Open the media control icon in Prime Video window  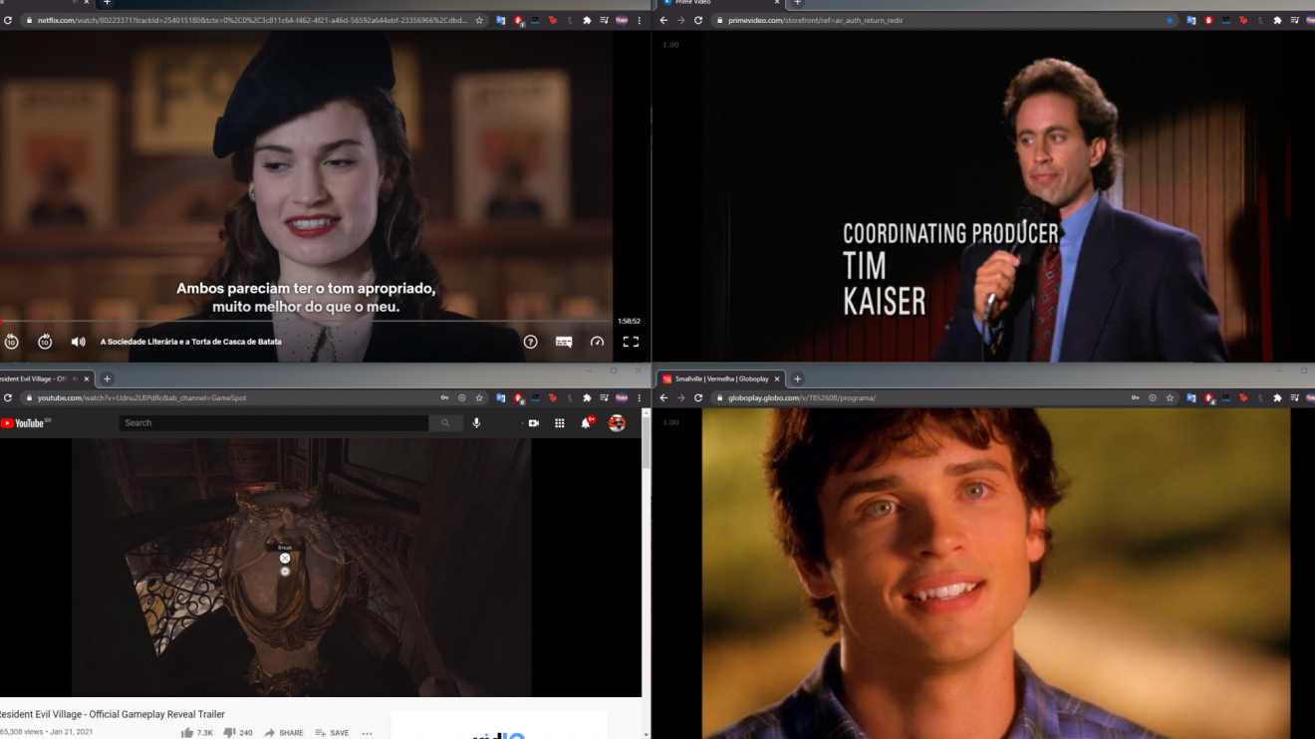point(1294,20)
